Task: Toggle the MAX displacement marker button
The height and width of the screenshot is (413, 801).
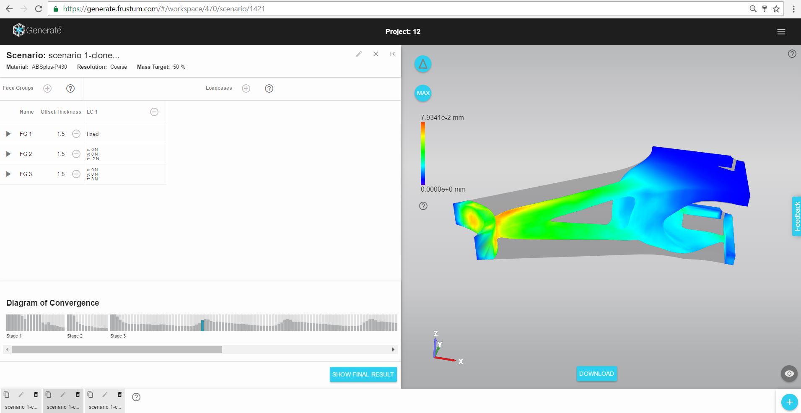Action: pyautogui.click(x=423, y=93)
